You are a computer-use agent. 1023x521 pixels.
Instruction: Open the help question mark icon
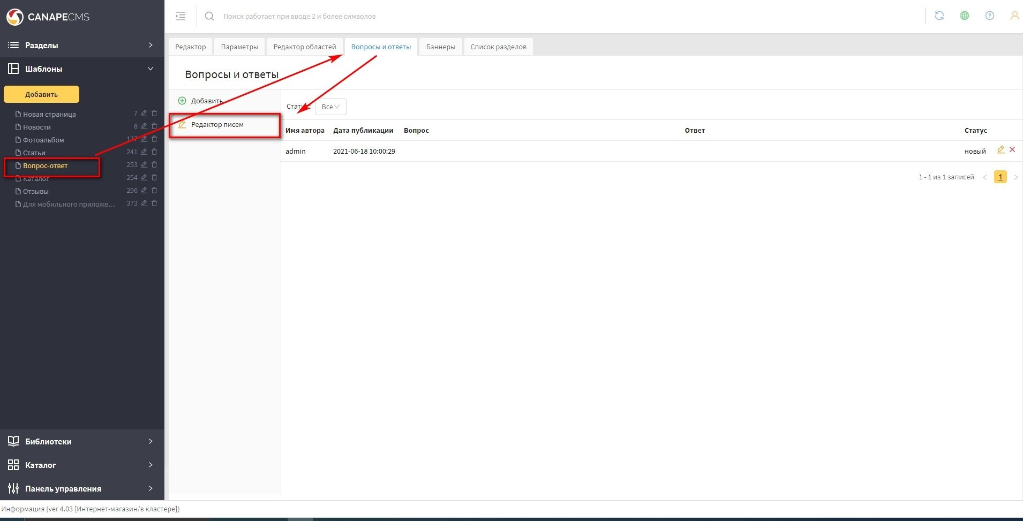989,16
